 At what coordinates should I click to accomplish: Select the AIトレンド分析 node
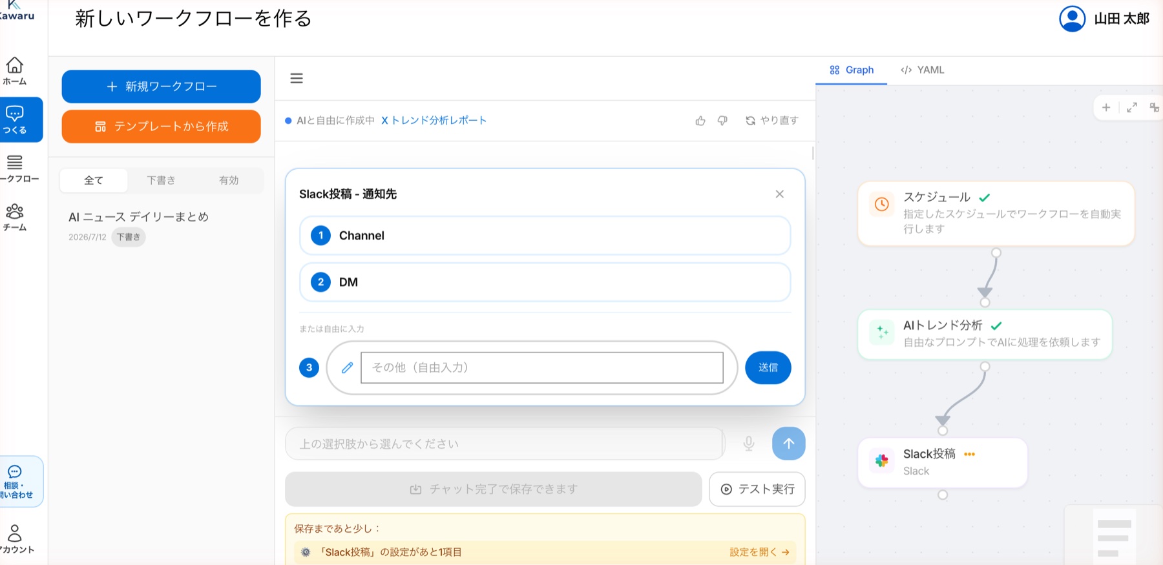985,334
